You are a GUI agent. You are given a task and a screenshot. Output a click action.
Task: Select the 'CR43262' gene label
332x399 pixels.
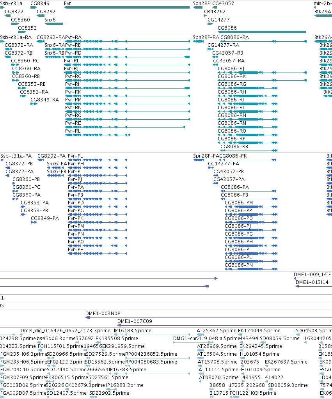point(215,12)
